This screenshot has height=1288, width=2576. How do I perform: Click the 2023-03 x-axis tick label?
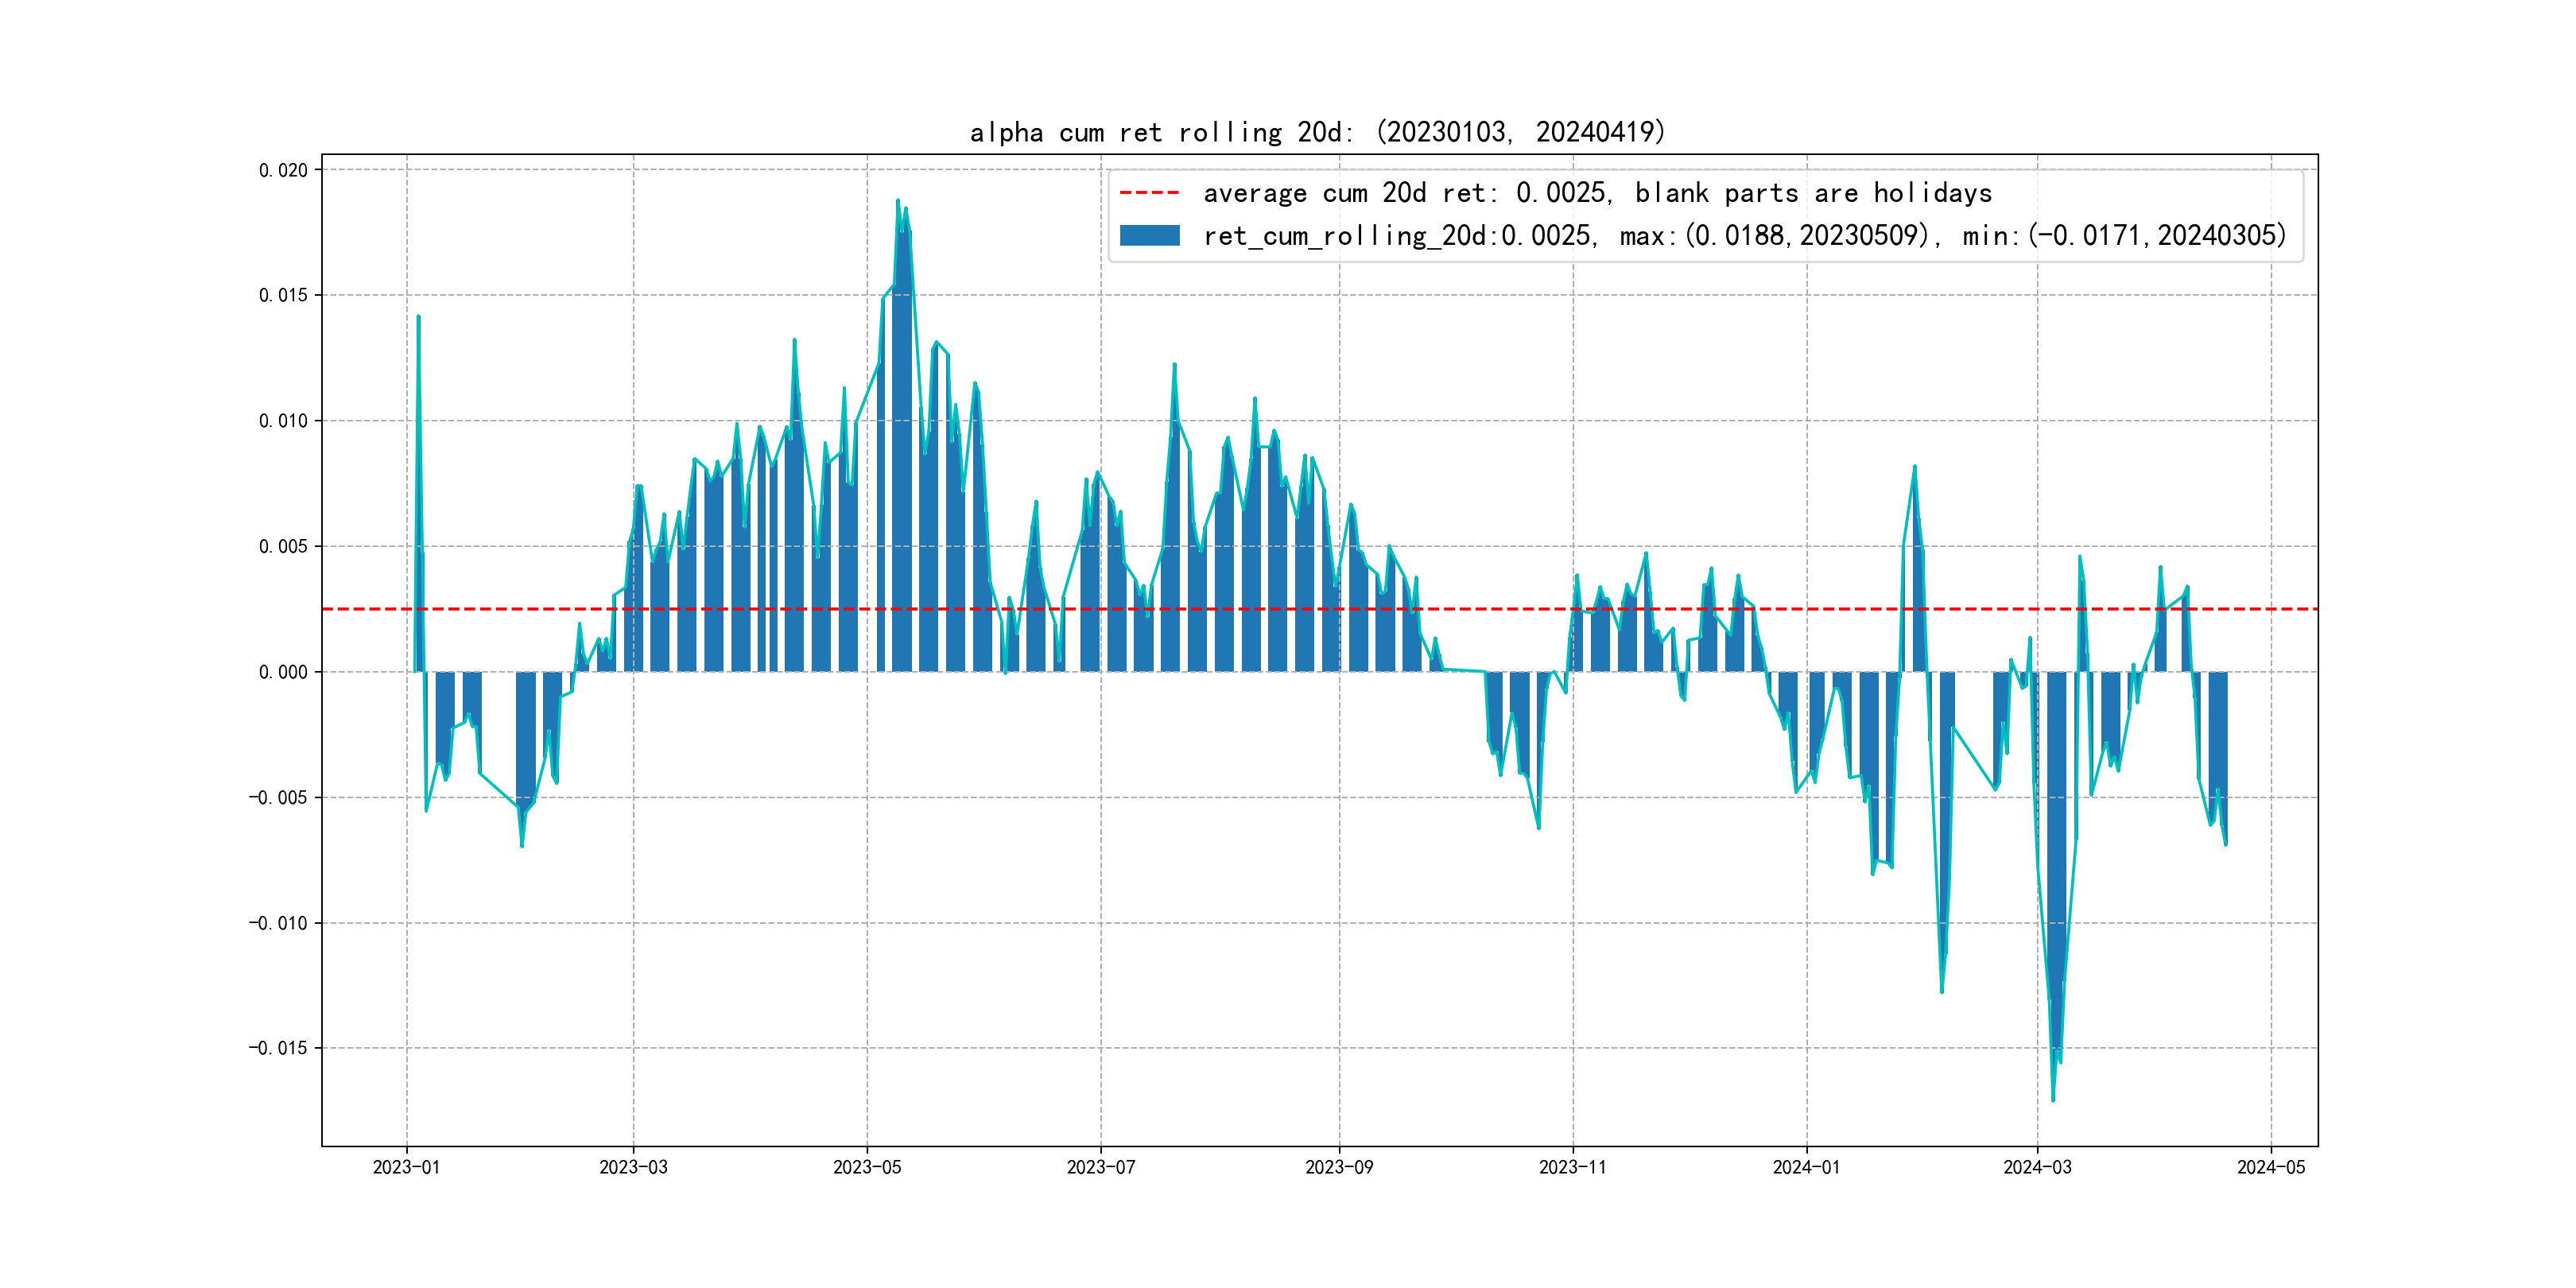pyautogui.click(x=633, y=1167)
